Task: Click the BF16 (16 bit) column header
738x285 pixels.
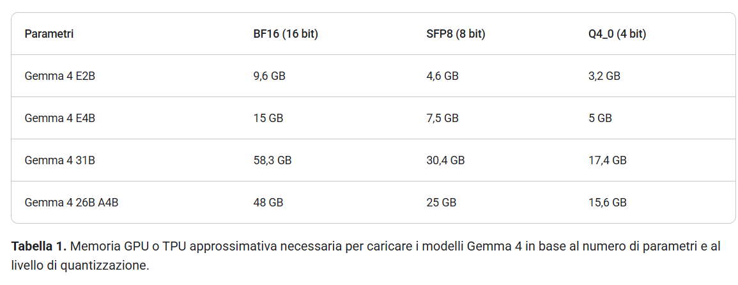Action: pos(286,34)
